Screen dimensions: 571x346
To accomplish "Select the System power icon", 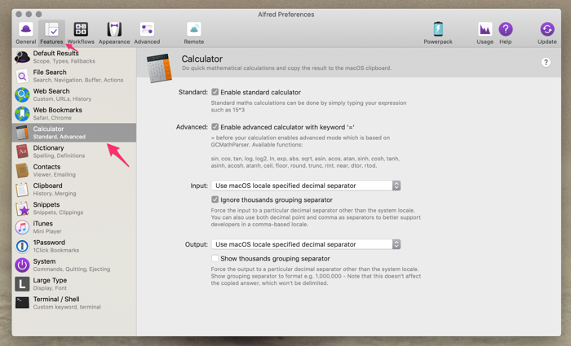I will click(x=22, y=265).
